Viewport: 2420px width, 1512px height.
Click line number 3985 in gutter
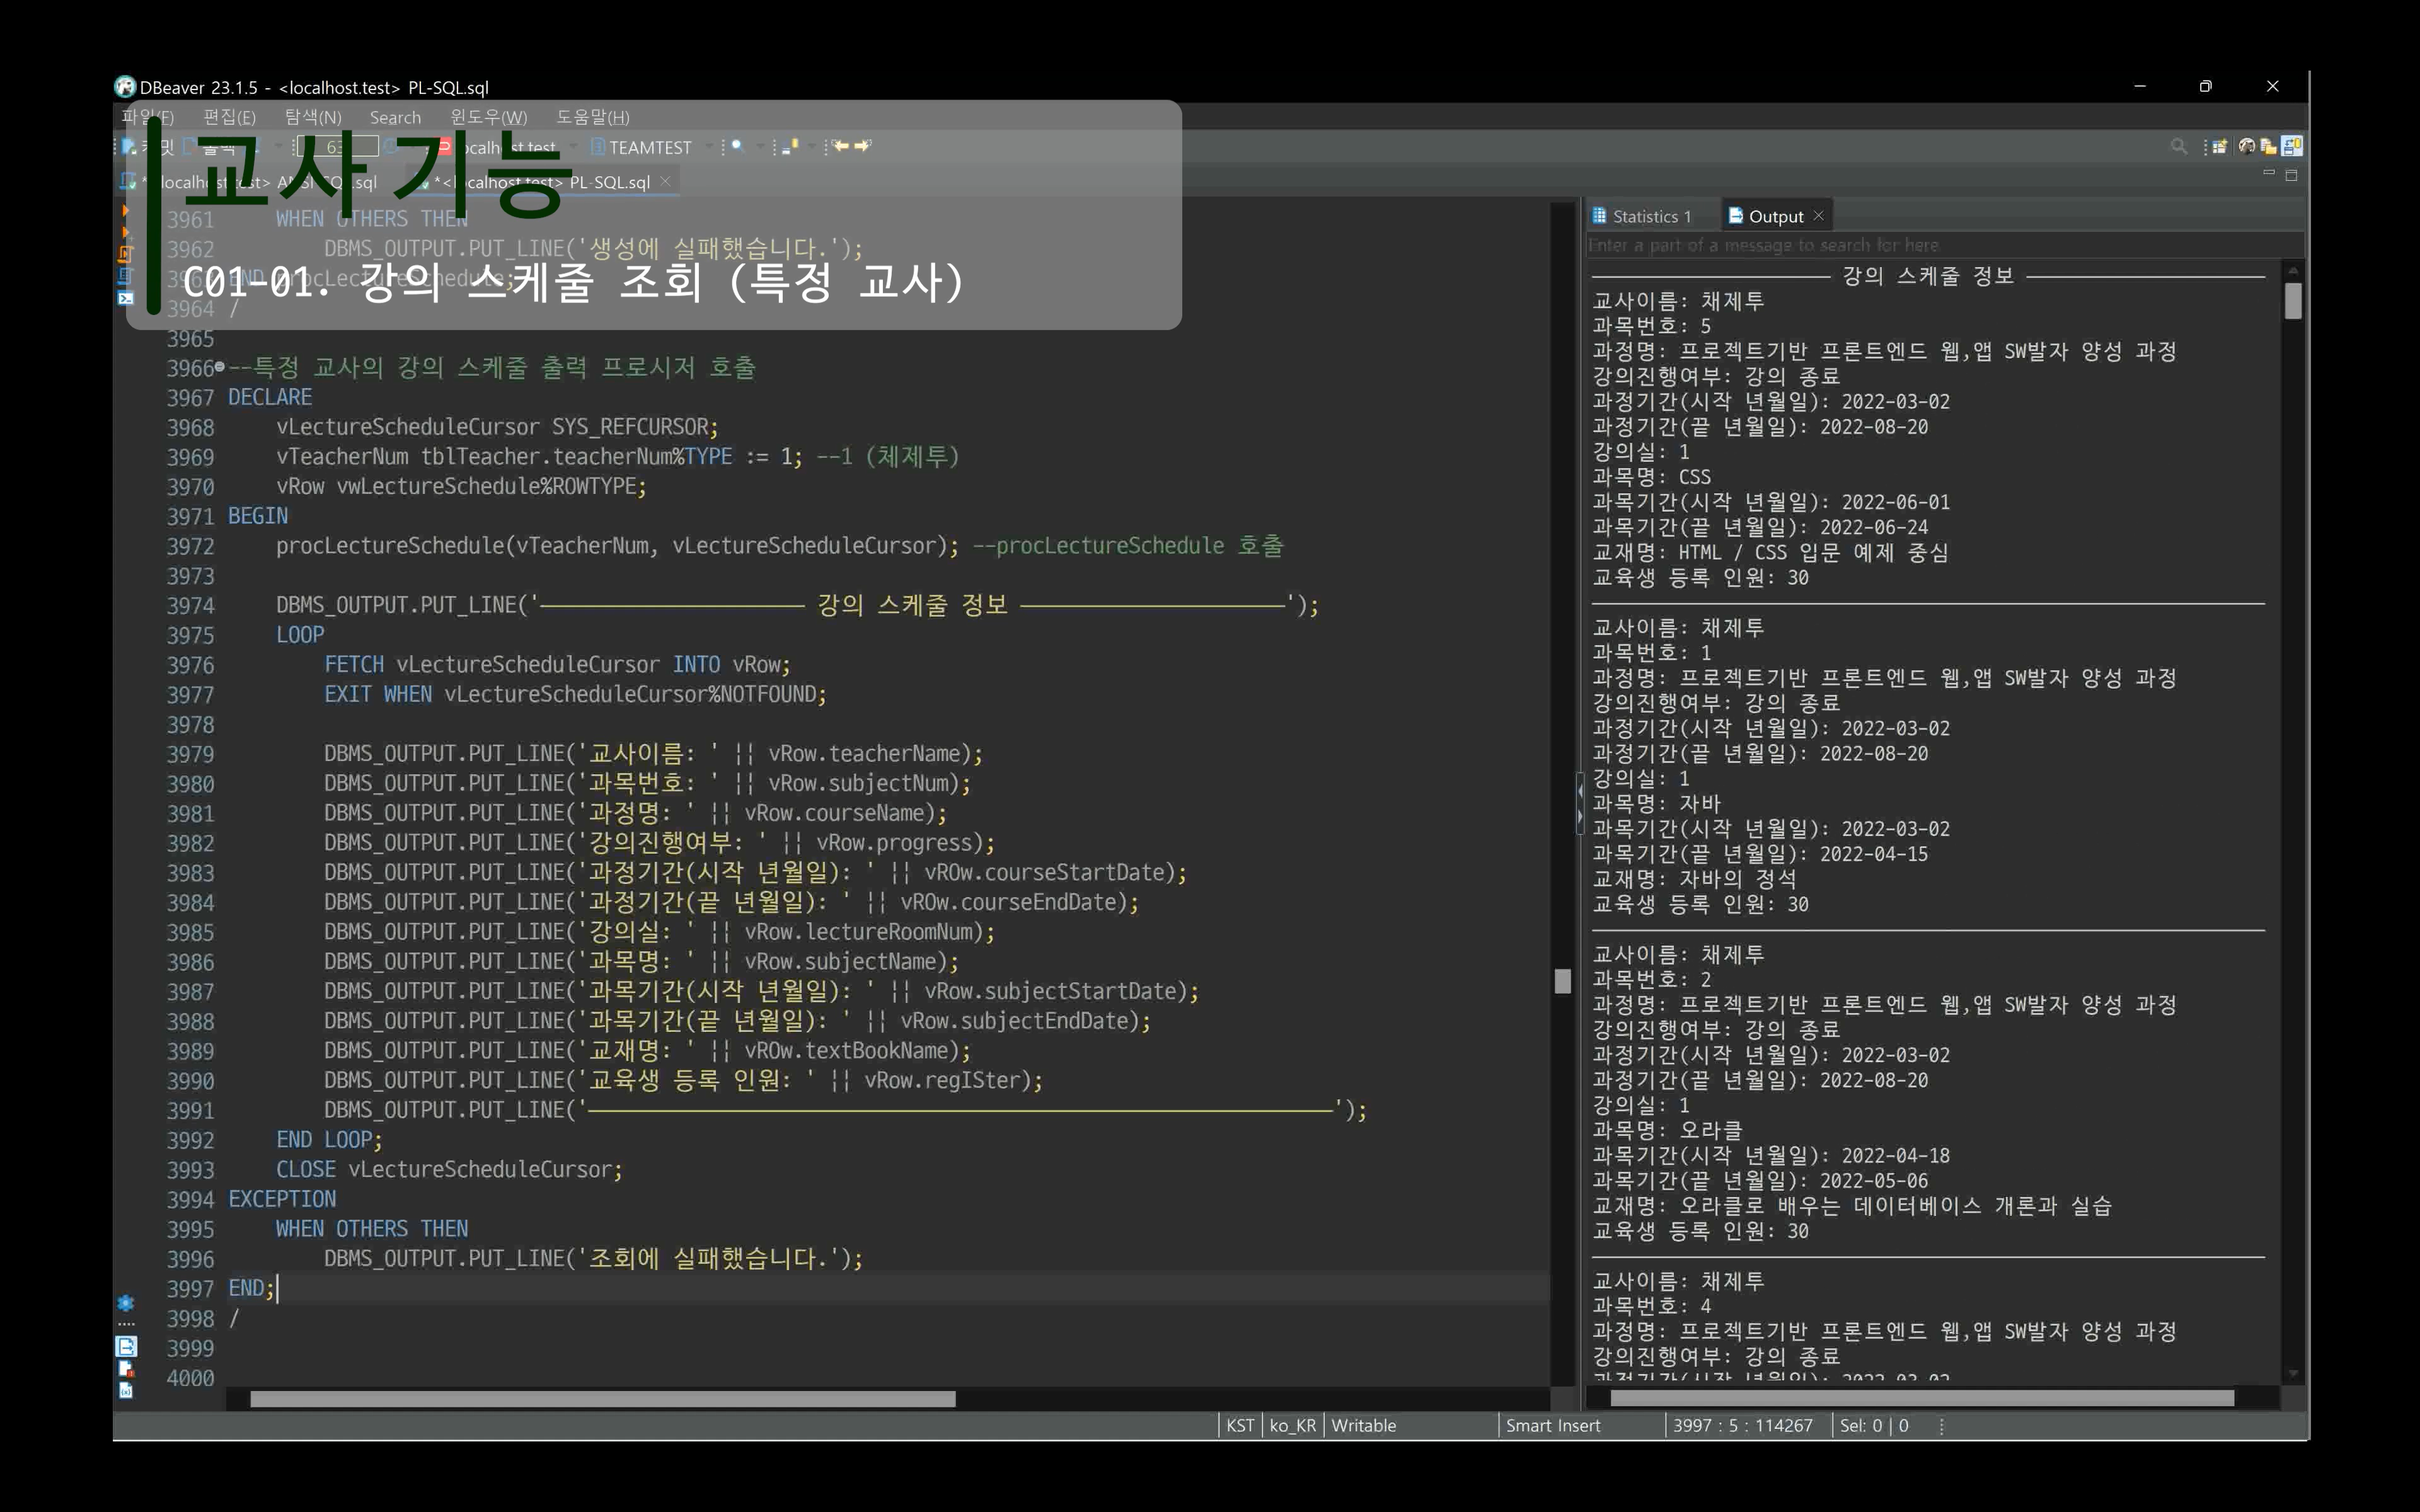click(190, 933)
